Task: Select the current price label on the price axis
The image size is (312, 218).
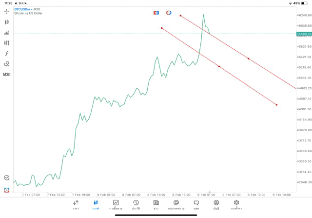Action: click(x=303, y=34)
